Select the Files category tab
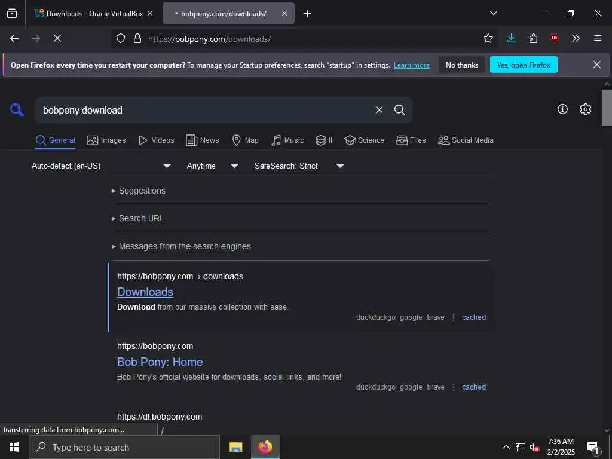 (411, 140)
